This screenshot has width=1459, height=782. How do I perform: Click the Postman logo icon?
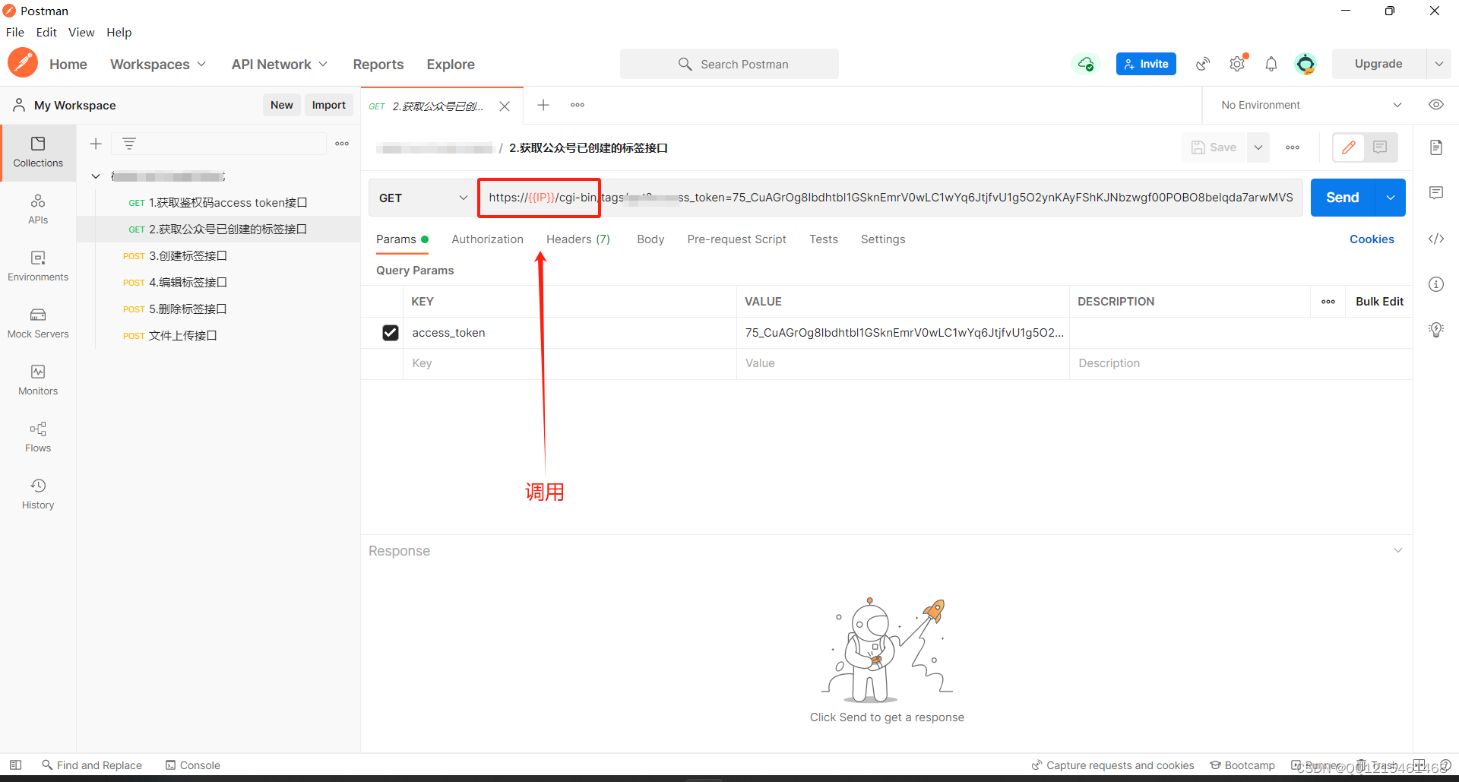coord(23,63)
